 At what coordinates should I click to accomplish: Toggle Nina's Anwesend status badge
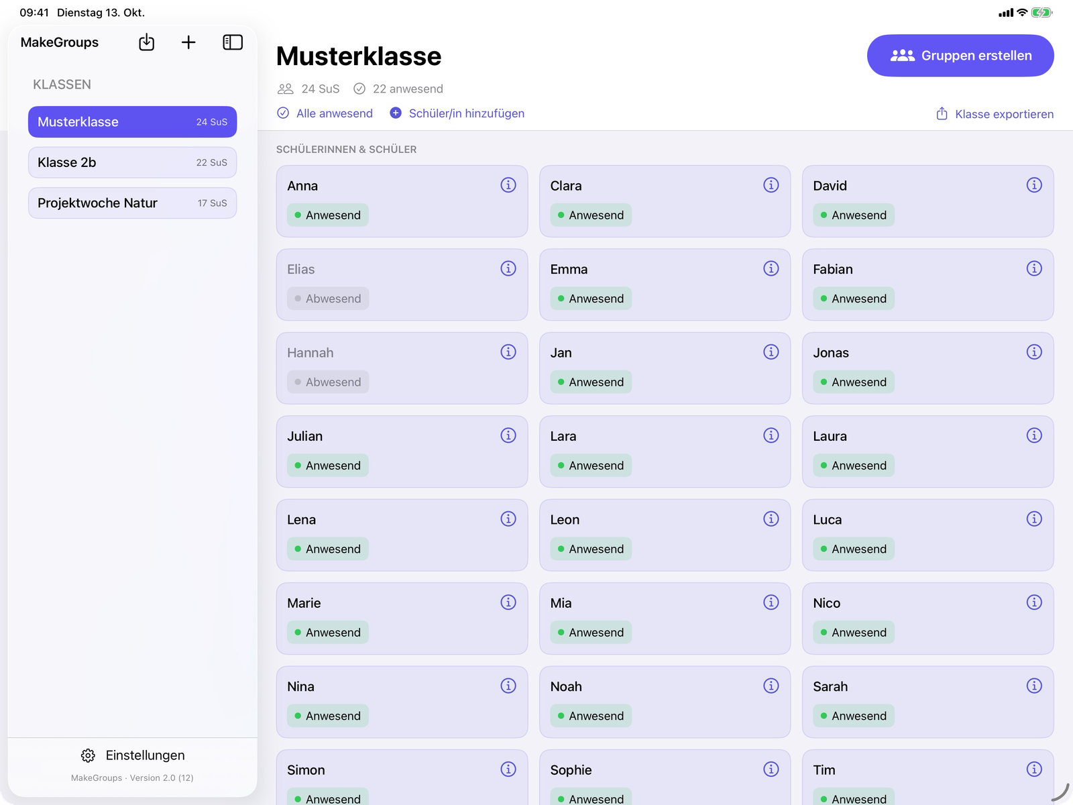click(x=328, y=716)
